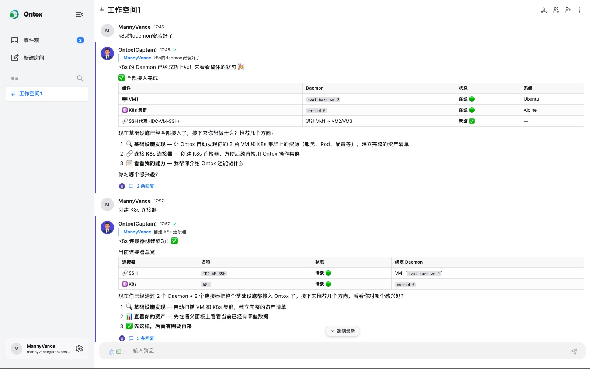The height and width of the screenshot is (369, 590).
Task: Click the room search magnifier icon
Action: pyautogui.click(x=80, y=79)
